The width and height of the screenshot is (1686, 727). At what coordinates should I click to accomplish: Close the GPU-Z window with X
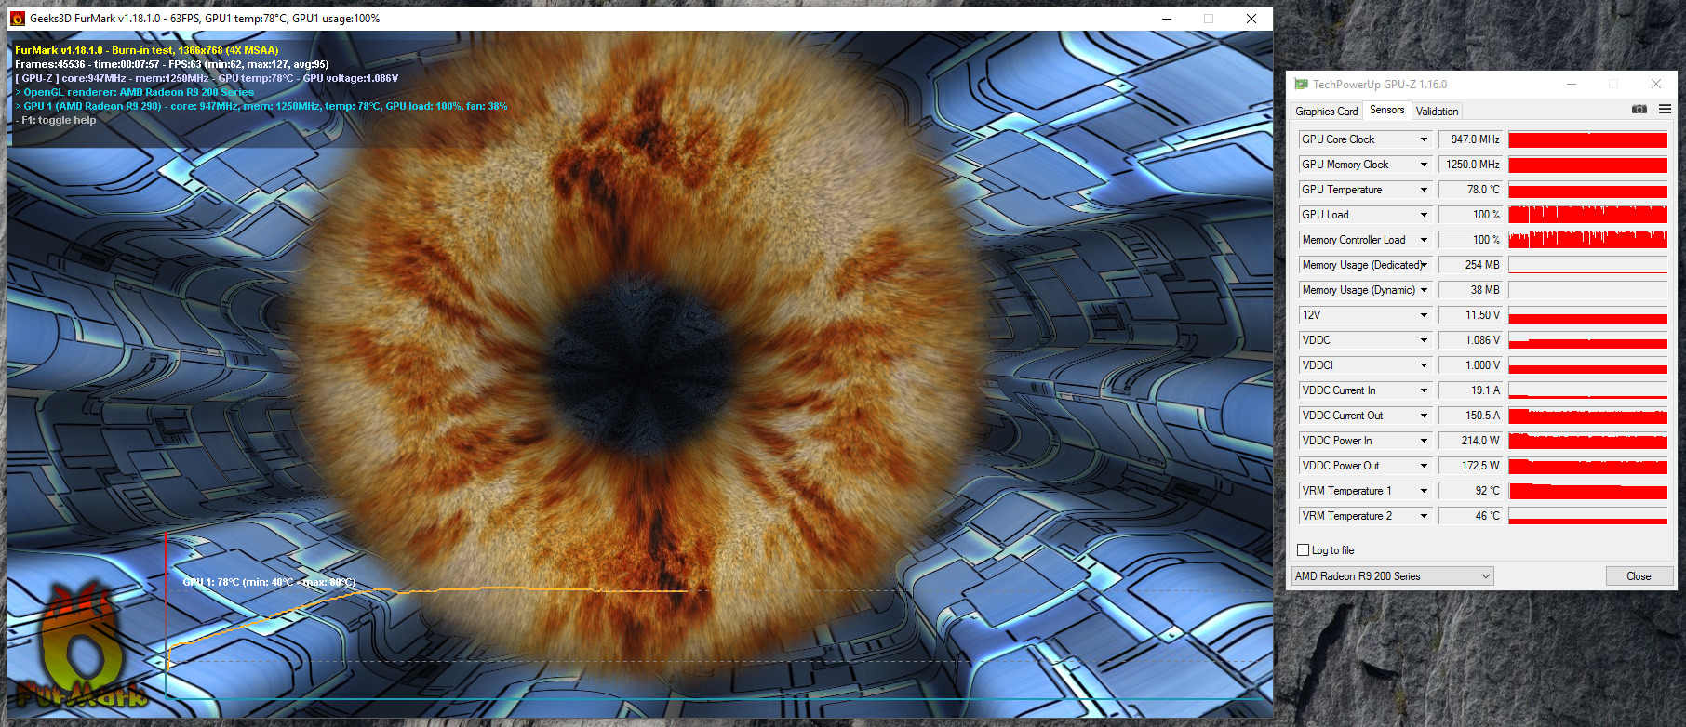tap(1656, 84)
